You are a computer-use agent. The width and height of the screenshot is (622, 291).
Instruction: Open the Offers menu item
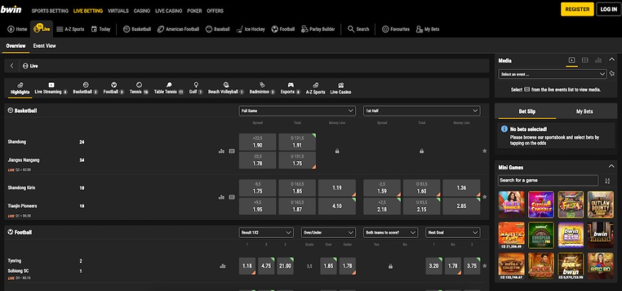(215, 11)
